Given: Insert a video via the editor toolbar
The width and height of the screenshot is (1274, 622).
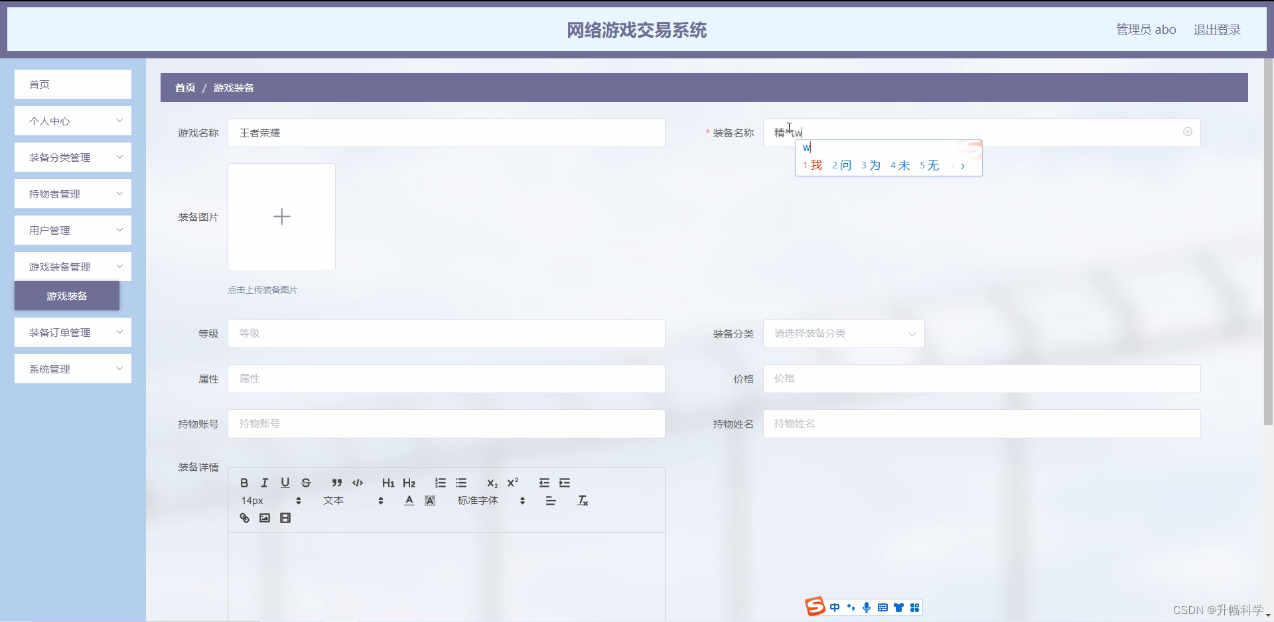Looking at the screenshot, I should 285,517.
